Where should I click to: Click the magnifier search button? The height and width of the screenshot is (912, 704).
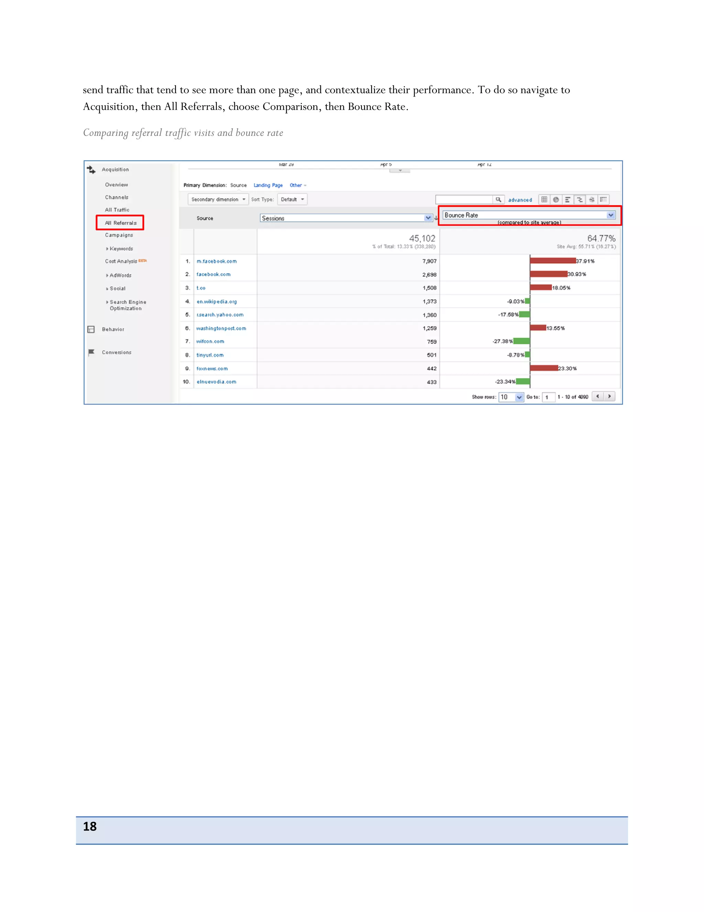click(x=498, y=200)
